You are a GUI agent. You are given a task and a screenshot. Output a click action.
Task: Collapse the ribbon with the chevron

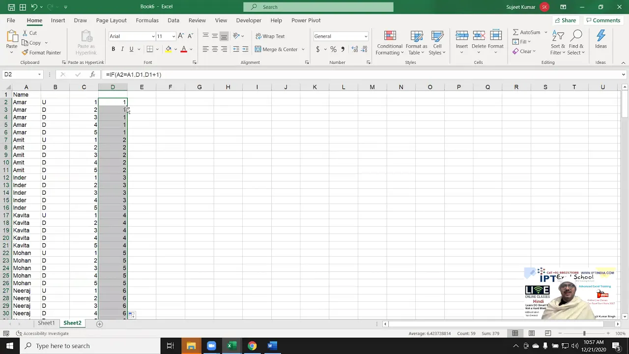[623, 62]
